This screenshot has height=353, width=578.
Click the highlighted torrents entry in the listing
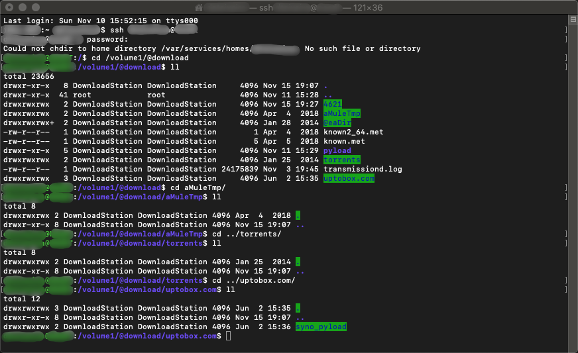tap(341, 160)
